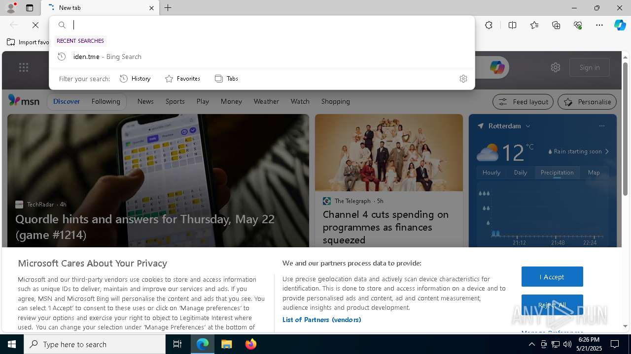Screen dimensions: 631x354
Task: Open the Play section
Action: coord(203,101)
